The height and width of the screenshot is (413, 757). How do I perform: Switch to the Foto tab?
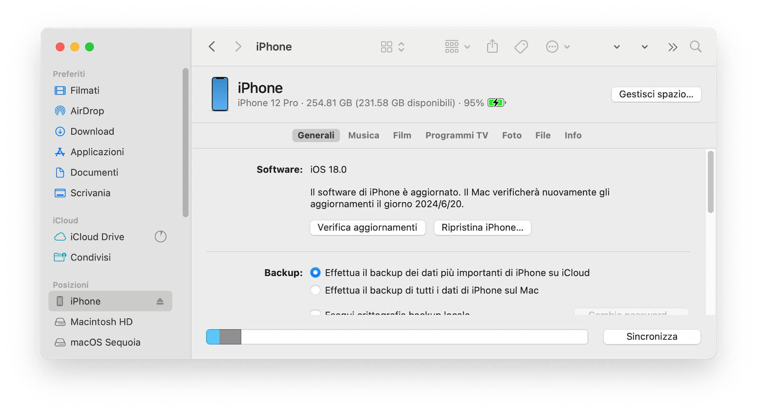(512, 135)
